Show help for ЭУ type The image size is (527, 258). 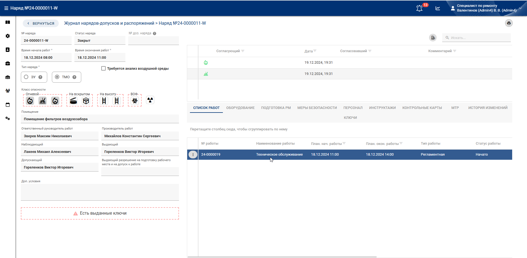click(x=40, y=77)
